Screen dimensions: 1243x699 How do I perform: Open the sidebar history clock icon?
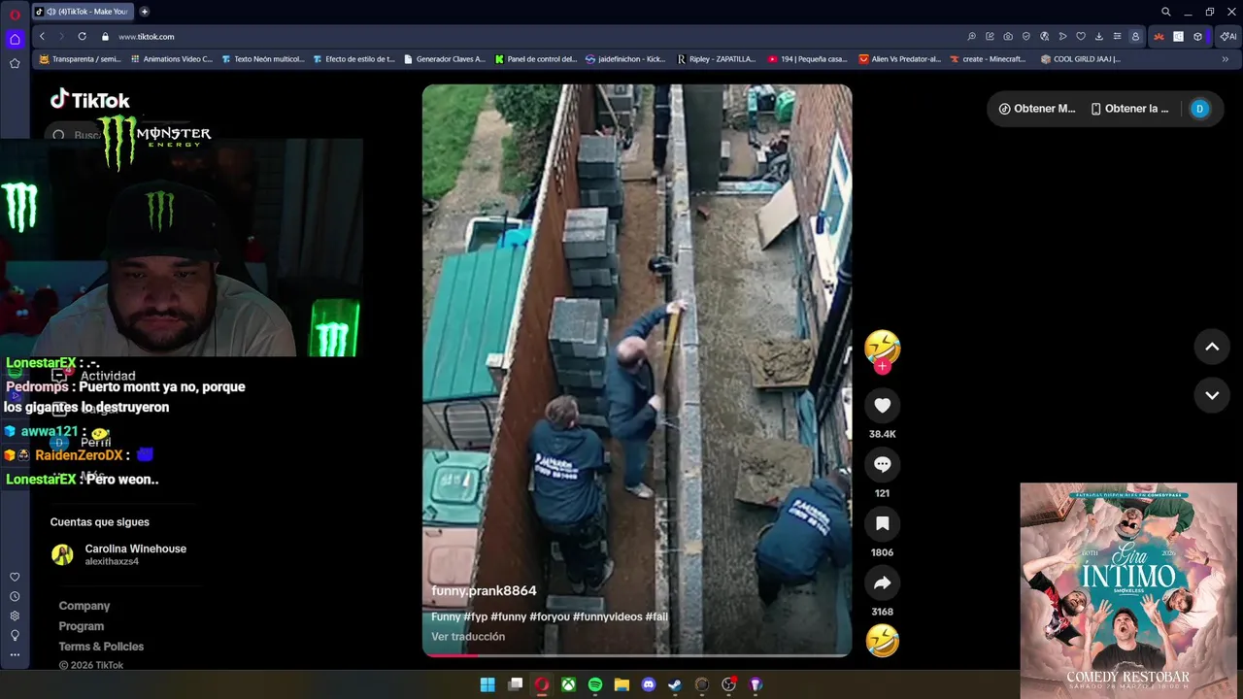pos(15,596)
